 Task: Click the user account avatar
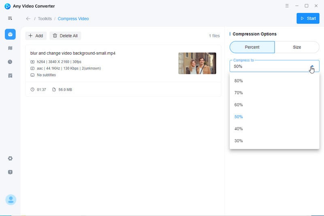point(11,200)
